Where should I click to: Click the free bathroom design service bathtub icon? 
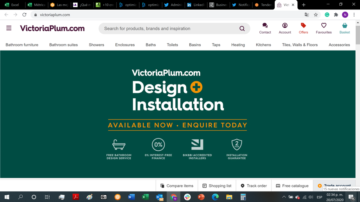click(x=119, y=145)
